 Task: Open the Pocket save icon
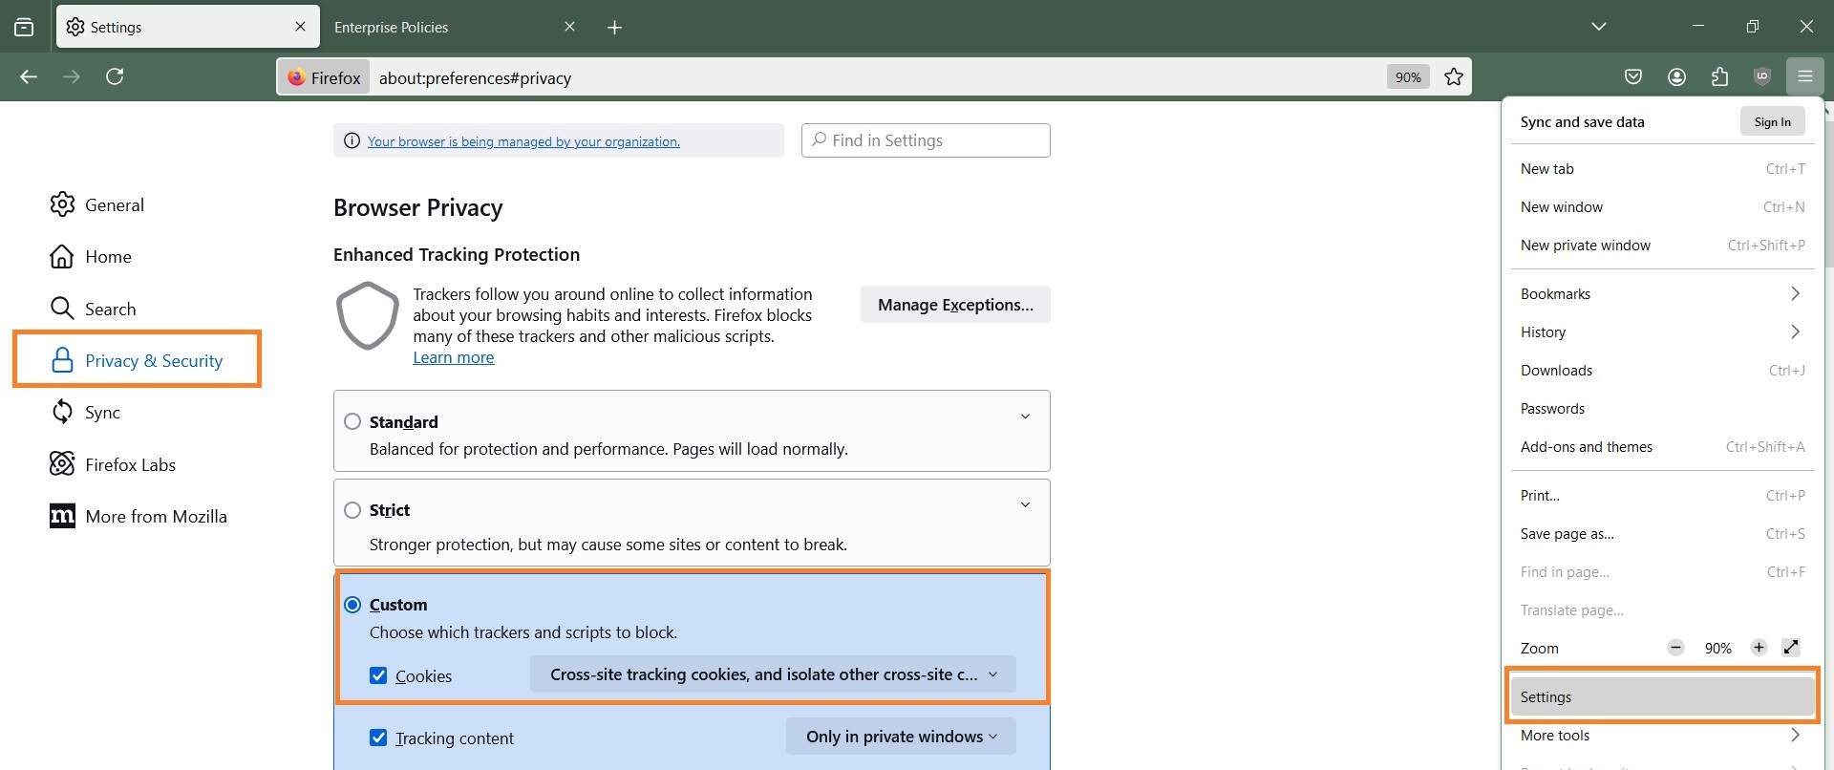(x=1633, y=76)
